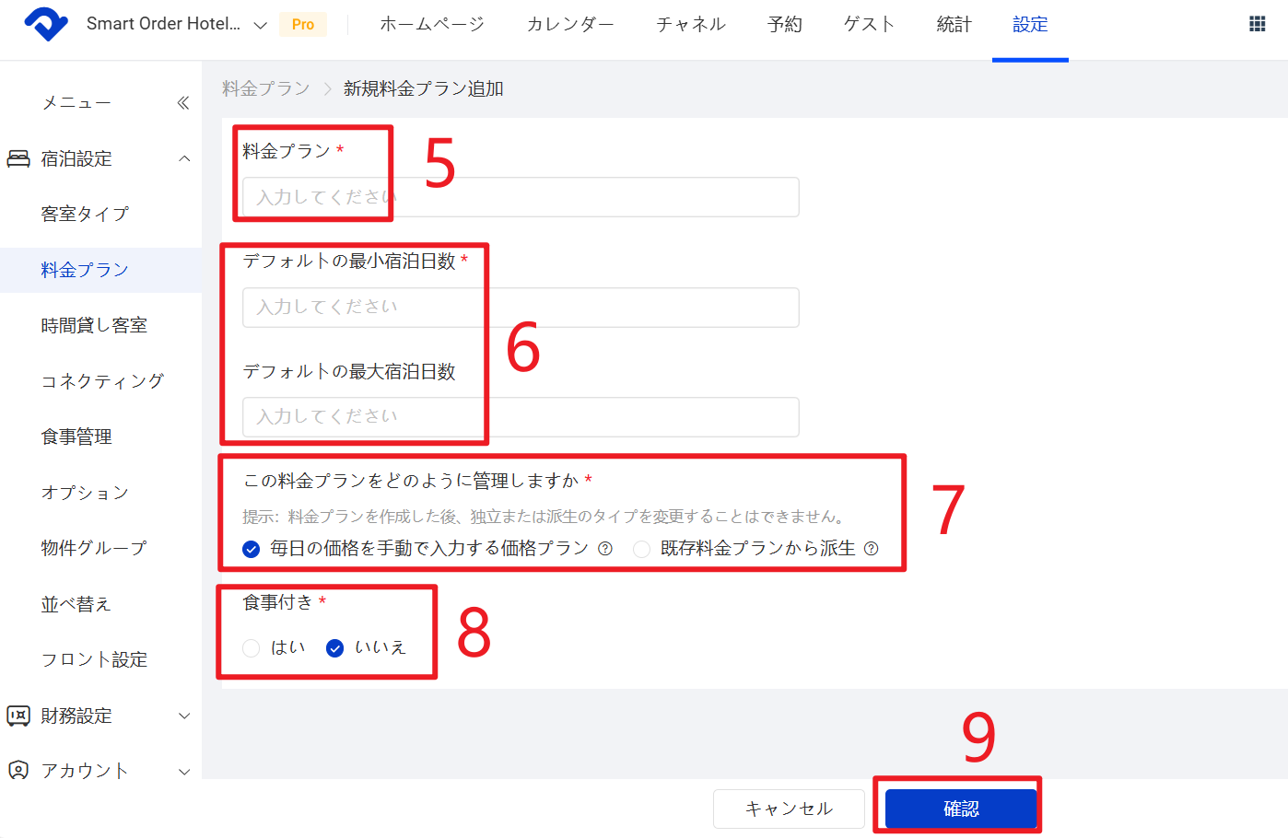Click the アカウント shield icon
The image size is (1288, 838).
pos(18,771)
